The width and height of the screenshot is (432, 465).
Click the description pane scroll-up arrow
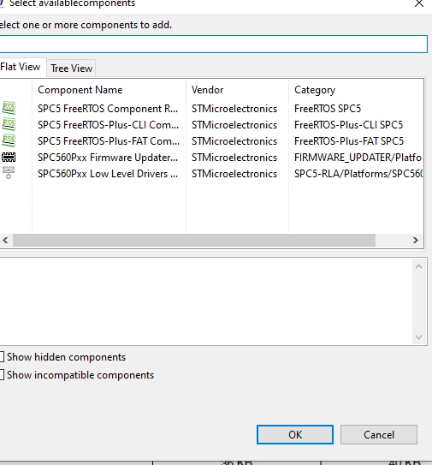(x=418, y=266)
